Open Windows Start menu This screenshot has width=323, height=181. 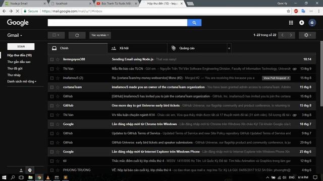click(4, 177)
